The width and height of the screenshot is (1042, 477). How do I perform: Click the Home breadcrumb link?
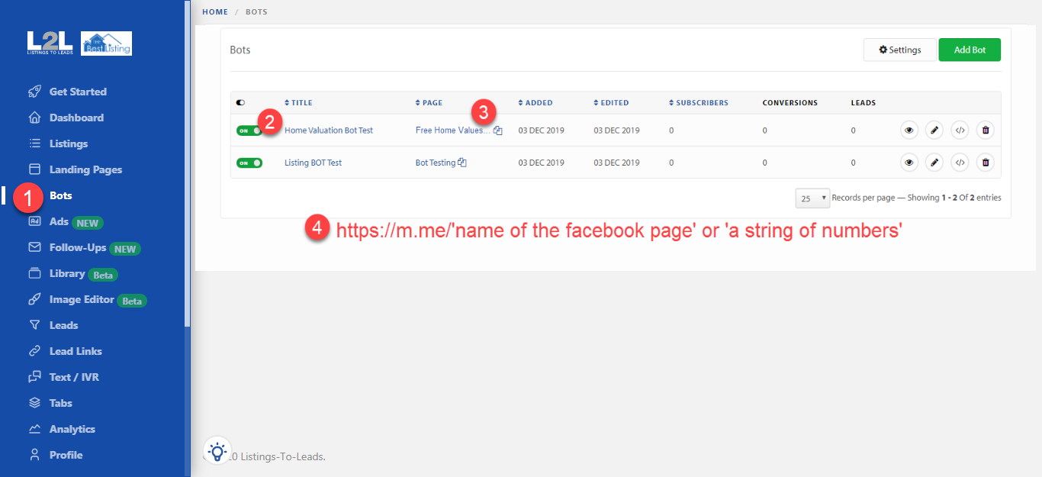pos(215,12)
